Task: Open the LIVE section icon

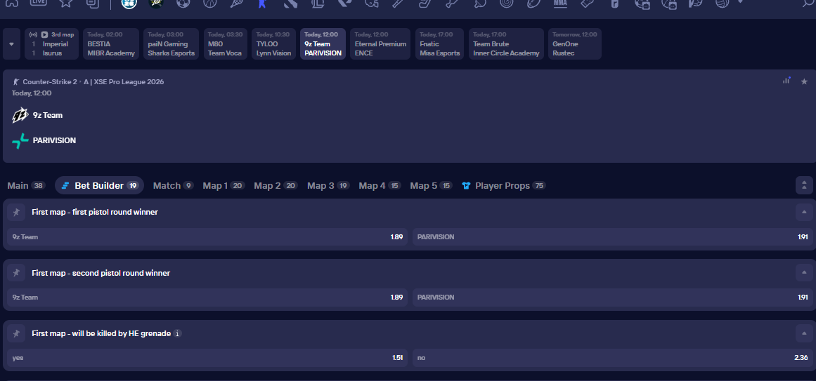Action: [x=39, y=2]
